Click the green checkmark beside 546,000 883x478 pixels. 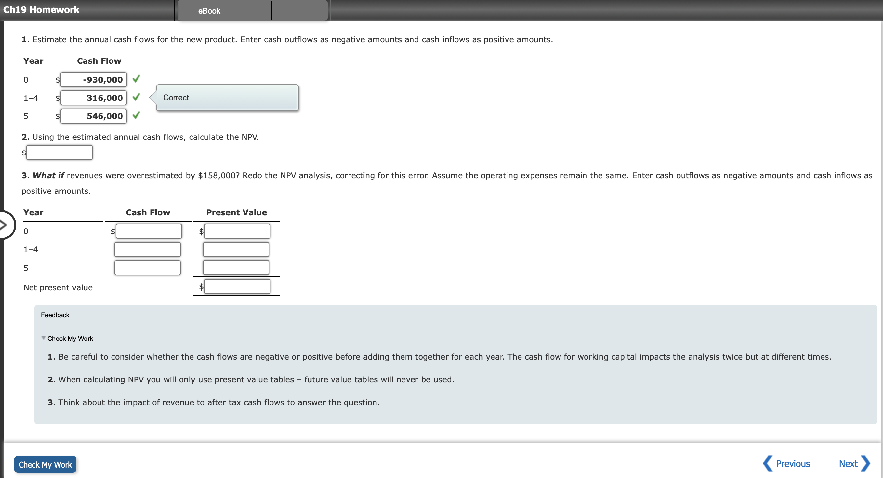point(136,116)
